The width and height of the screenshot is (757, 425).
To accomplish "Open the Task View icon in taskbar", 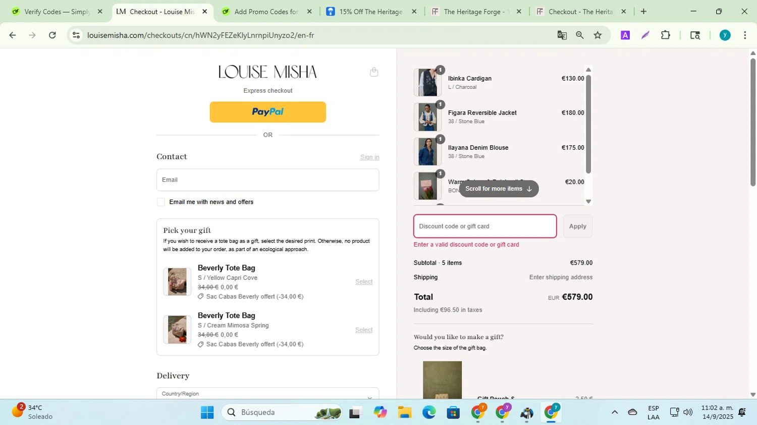I will (x=355, y=412).
